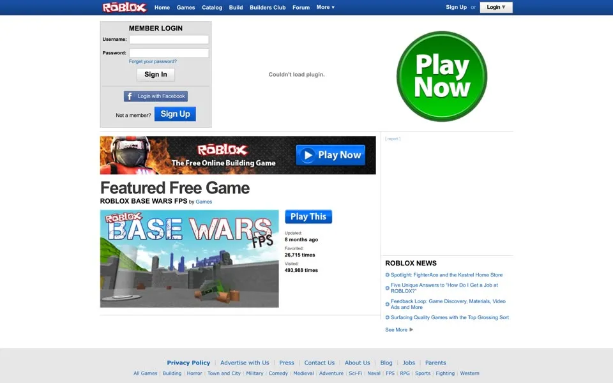Viewport: 613px width, 383px height.
Task: Open Five Unique Answers job article
Action: coord(444,288)
